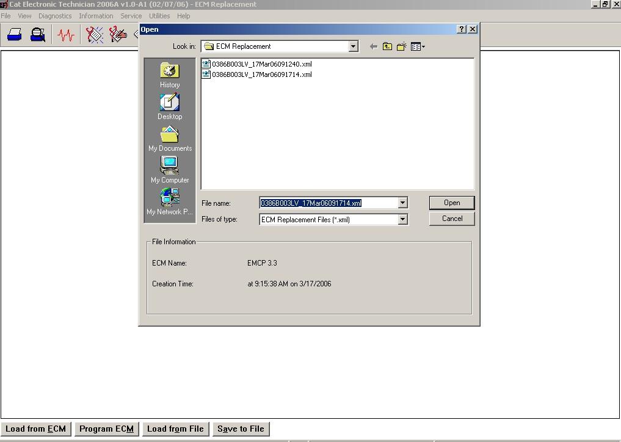Open the File menu
This screenshot has width=621, height=442.
pyautogui.click(x=6, y=16)
